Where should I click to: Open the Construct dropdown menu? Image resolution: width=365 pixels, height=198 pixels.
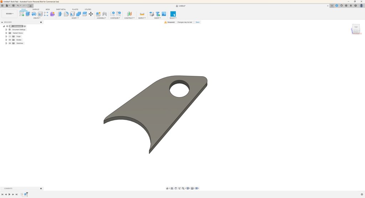coord(129,18)
